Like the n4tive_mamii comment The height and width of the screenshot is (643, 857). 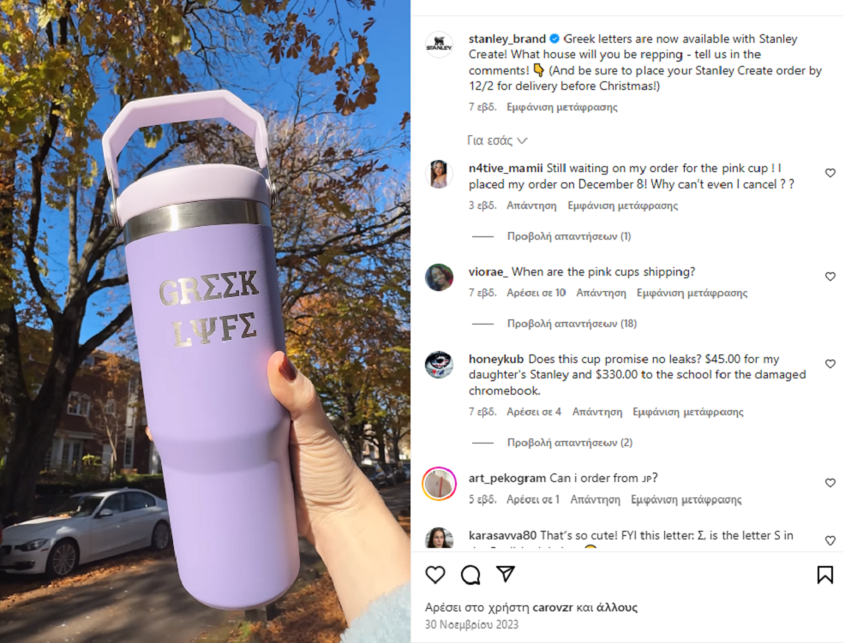click(x=830, y=173)
